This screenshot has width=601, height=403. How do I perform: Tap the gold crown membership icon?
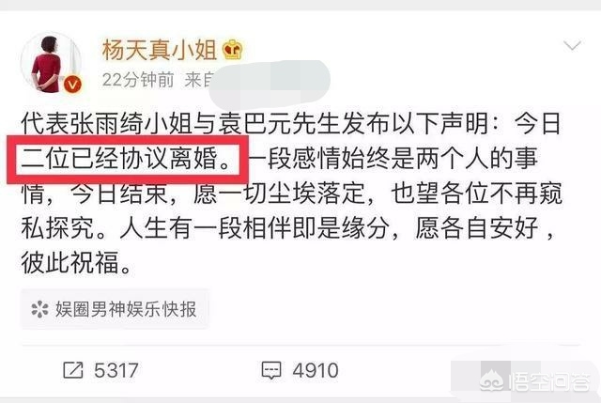[x=233, y=50]
